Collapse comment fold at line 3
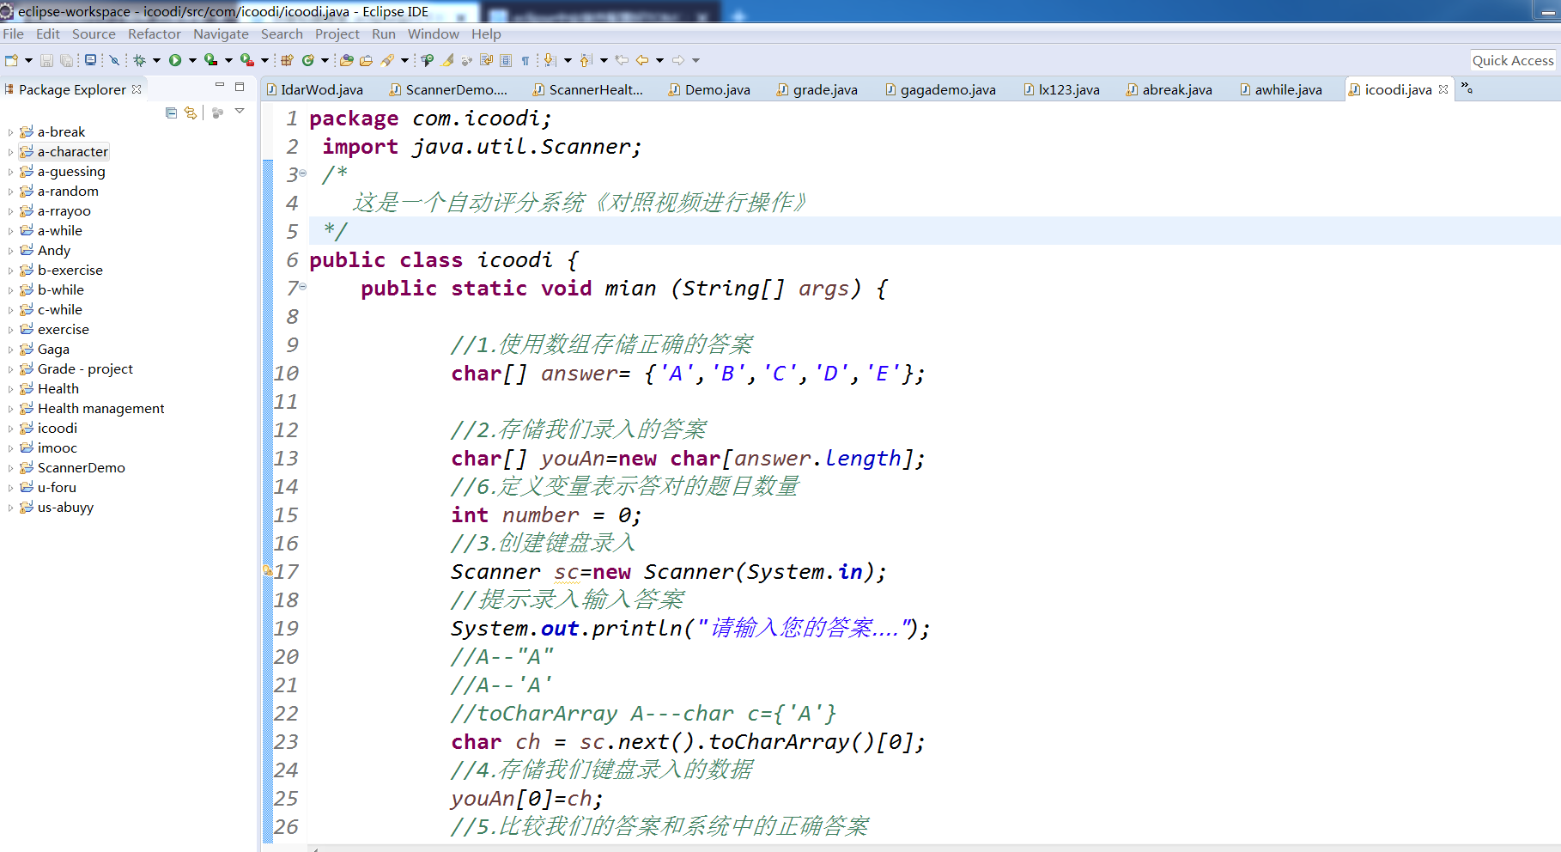This screenshot has width=1561, height=852. point(302,173)
